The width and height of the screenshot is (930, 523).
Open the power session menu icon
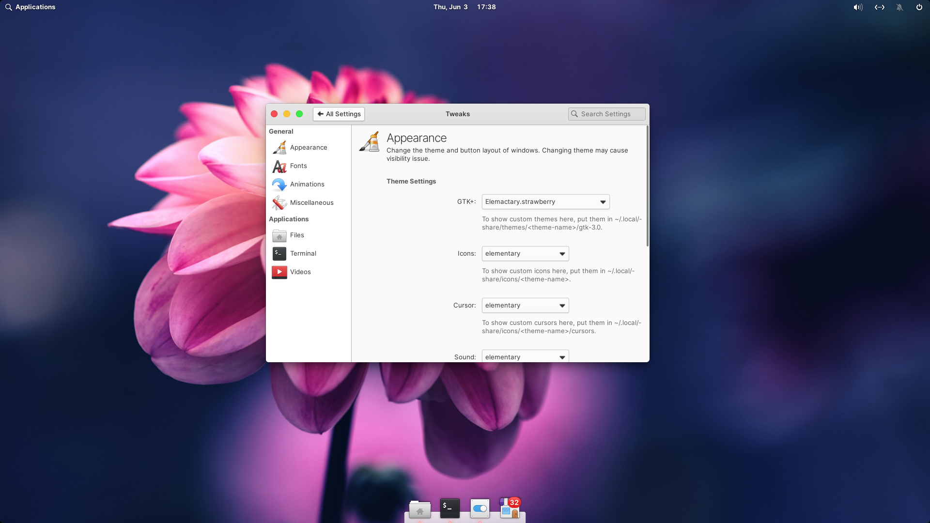(x=919, y=7)
